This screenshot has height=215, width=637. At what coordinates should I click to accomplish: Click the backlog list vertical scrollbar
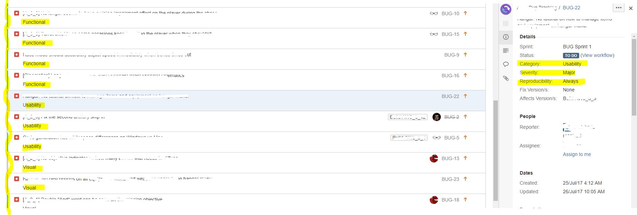pyautogui.click(x=495, y=150)
